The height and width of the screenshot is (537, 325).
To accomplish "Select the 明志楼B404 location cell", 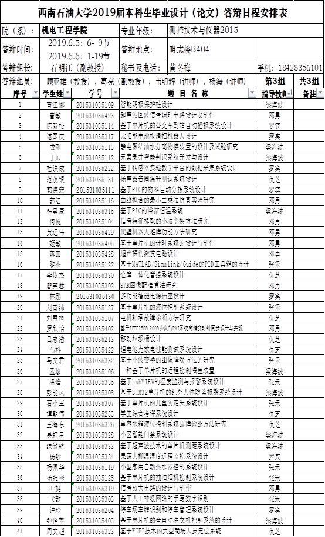I will [212, 50].
